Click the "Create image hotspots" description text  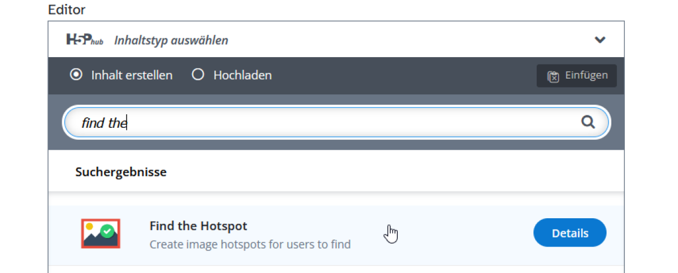tap(250, 244)
